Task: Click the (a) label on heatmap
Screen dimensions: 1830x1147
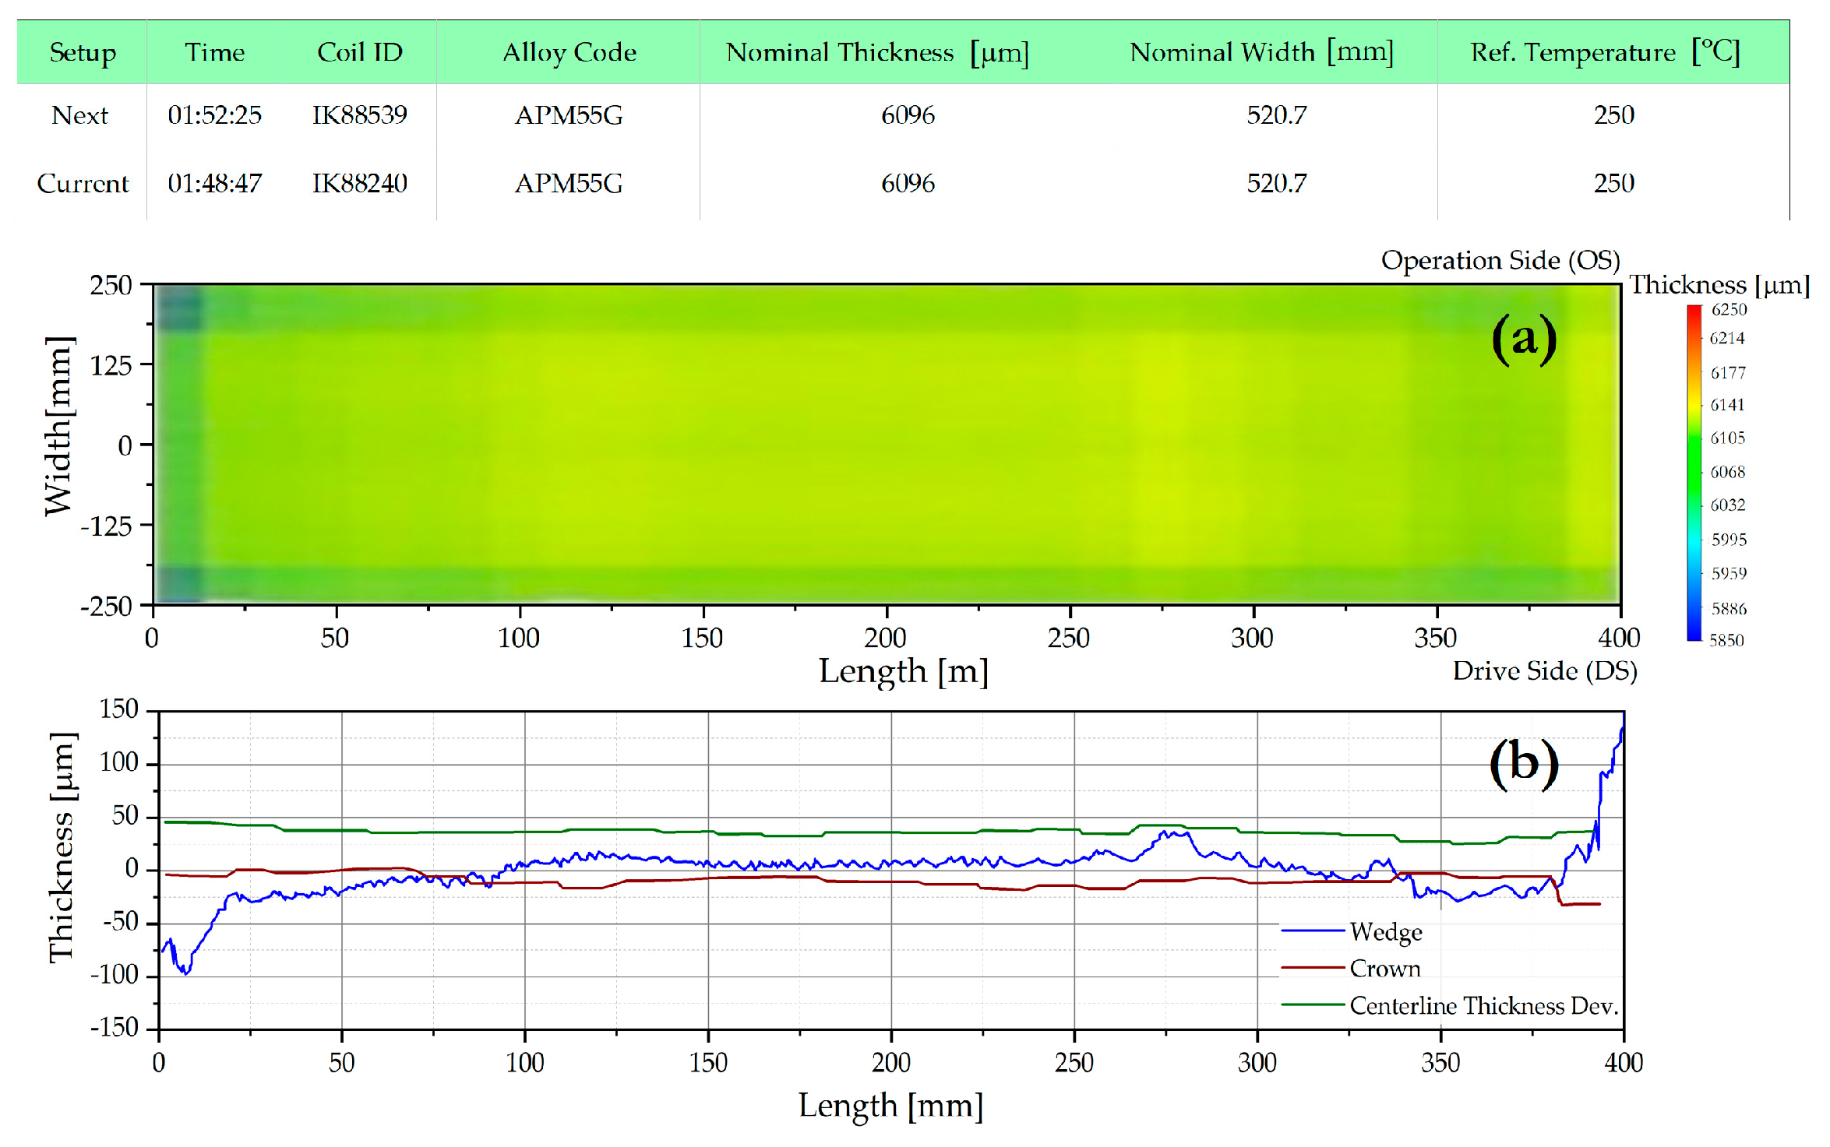Action: 1523,340
